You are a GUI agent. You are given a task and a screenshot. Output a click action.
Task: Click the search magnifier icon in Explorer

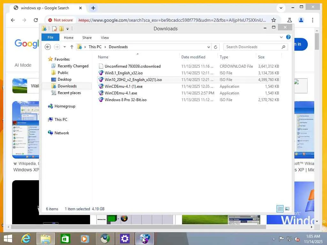(284, 47)
